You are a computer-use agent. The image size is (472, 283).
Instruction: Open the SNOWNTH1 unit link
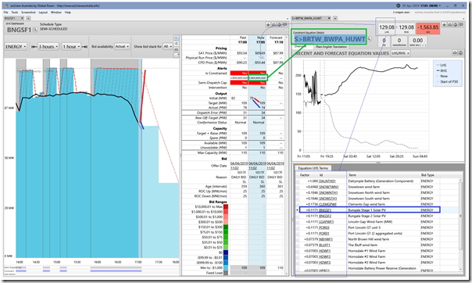(328, 192)
